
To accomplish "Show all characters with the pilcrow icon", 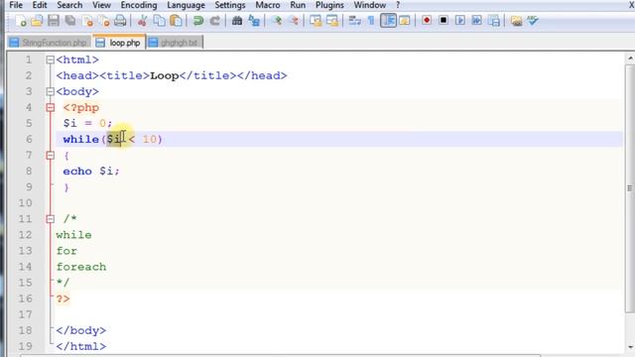I will pos(371,21).
